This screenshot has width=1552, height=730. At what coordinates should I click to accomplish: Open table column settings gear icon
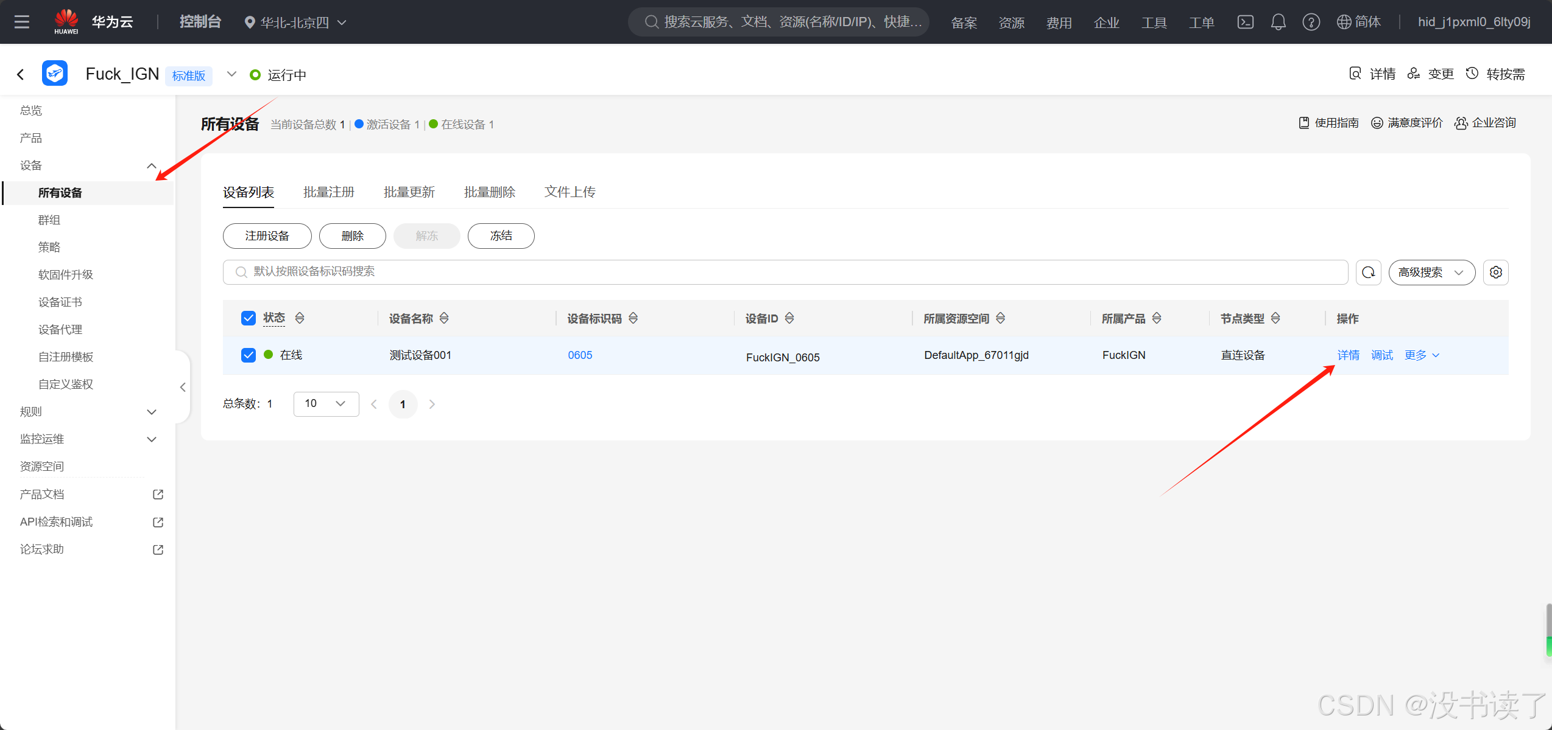(x=1495, y=272)
